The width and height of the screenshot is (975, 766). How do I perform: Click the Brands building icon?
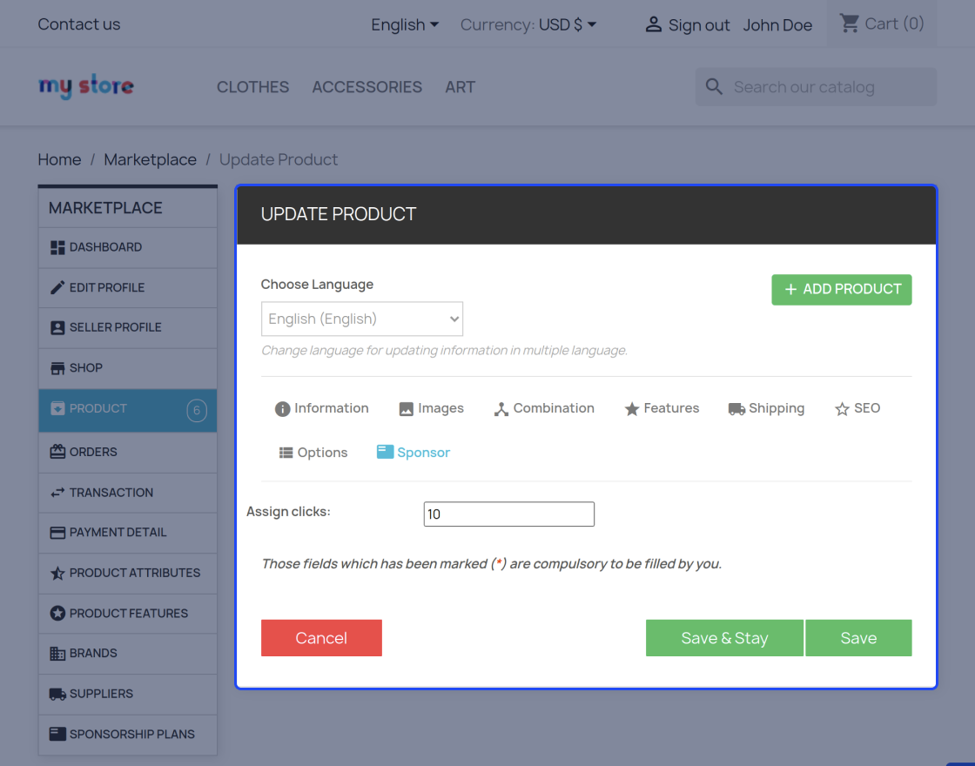pyautogui.click(x=57, y=654)
